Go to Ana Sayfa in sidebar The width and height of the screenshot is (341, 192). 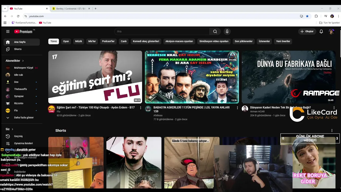coord(22,42)
